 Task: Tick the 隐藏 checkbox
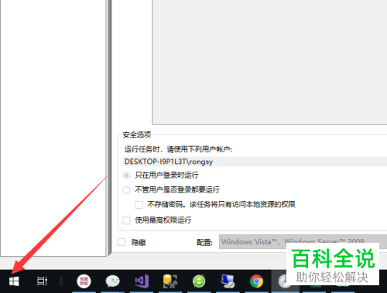pyautogui.click(x=122, y=242)
